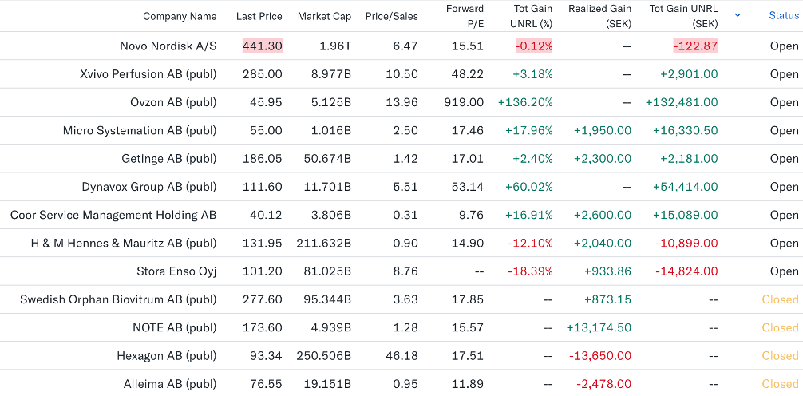803x396 pixels.
Task: Click Dynavox forward P/E 53.14
Action: pos(468,187)
